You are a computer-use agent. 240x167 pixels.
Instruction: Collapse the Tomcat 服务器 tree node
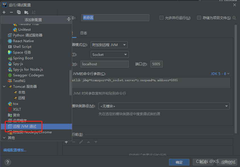4,86
